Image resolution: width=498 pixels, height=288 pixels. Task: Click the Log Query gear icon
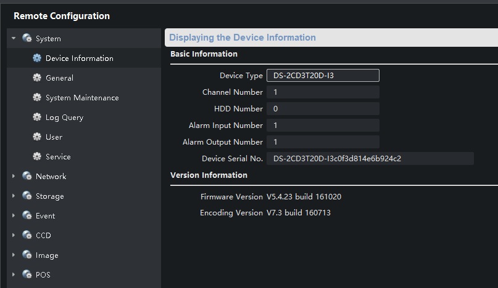coord(37,118)
